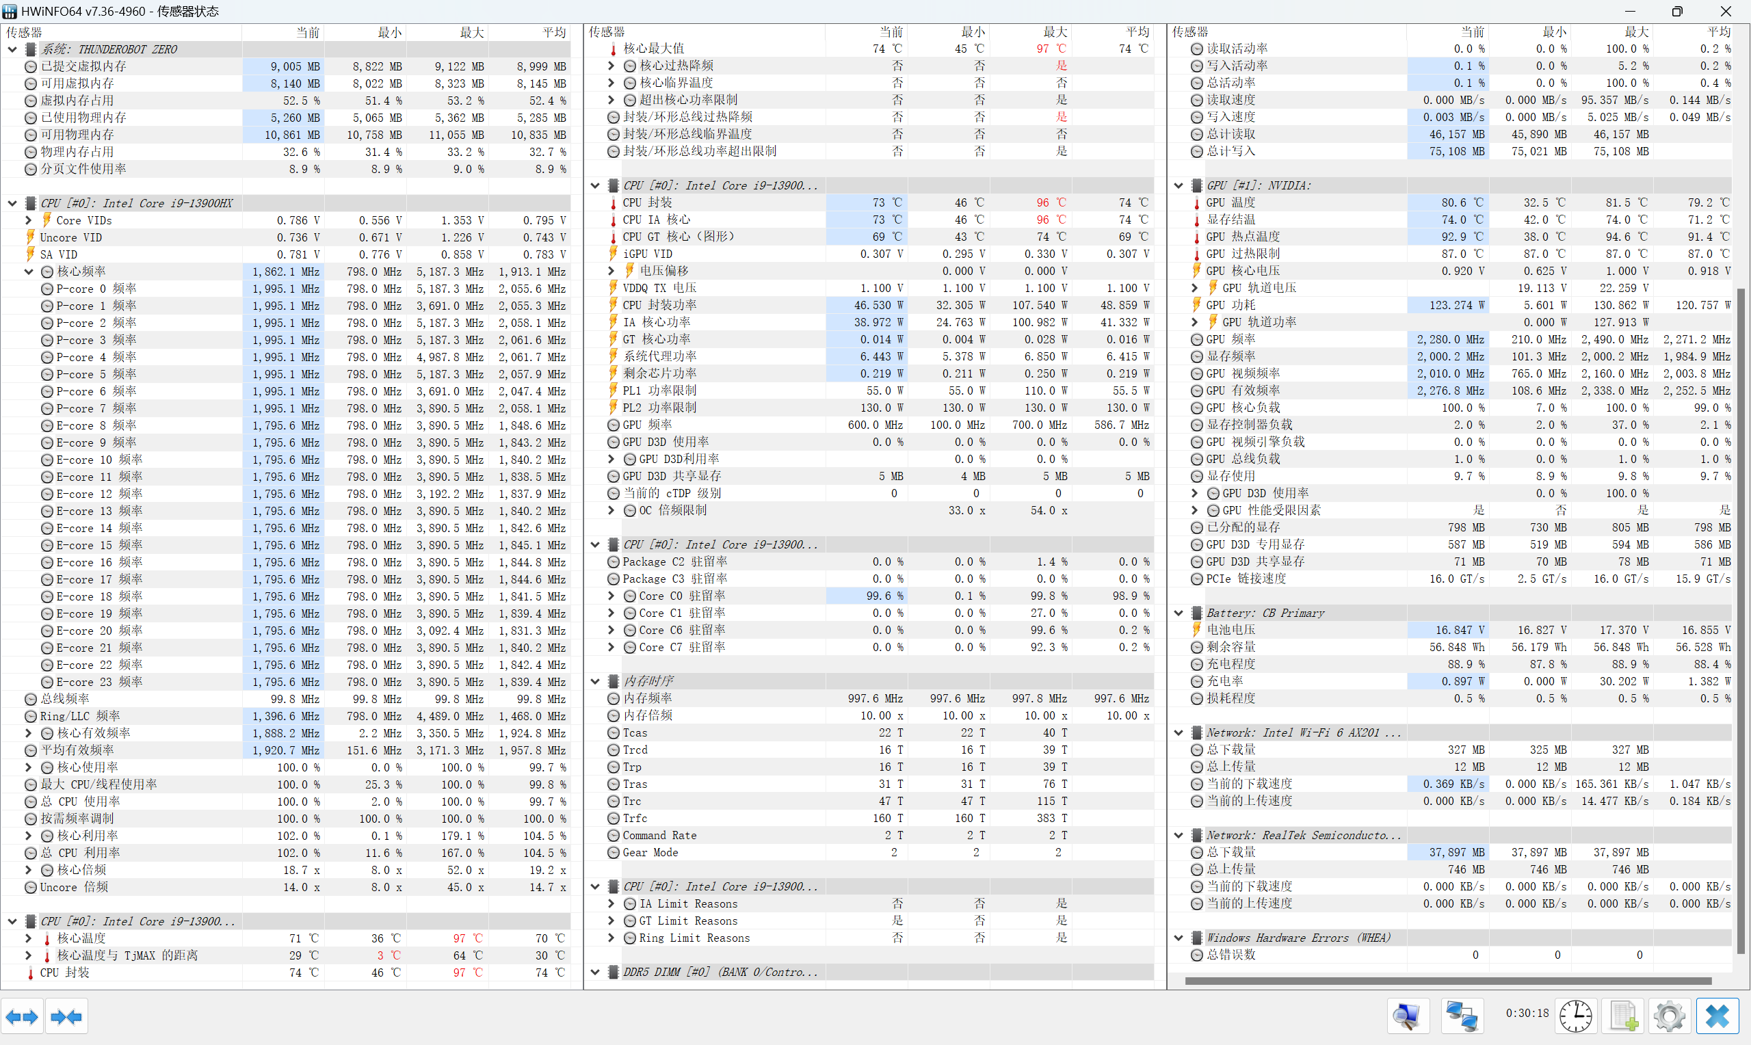Image resolution: width=1751 pixels, height=1045 pixels.
Task: Collapse the 核心频率 tree node
Action: pyautogui.click(x=28, y=272)
